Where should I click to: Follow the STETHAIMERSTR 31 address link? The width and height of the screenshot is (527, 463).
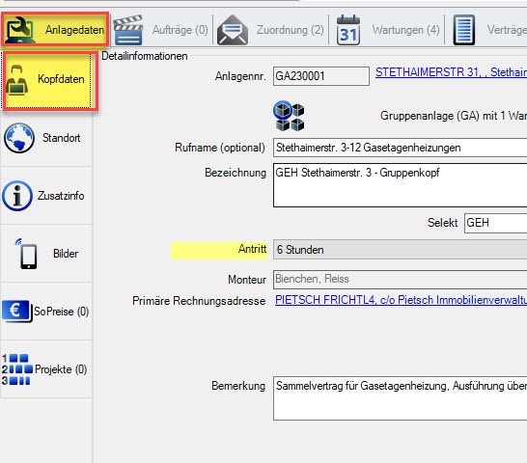[451, 72]
